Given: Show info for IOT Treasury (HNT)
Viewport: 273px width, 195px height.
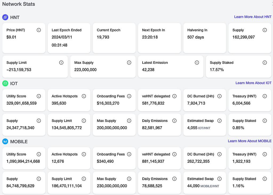Looking at the screenshot, I should [x=264, y=96].
